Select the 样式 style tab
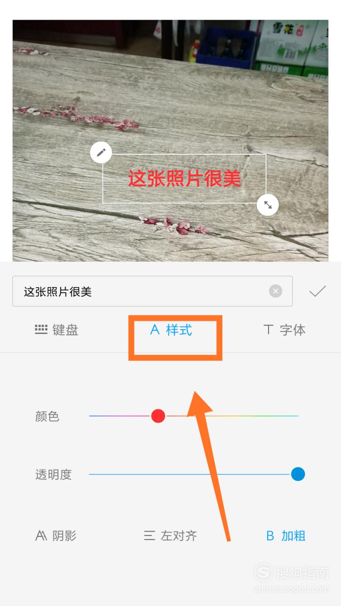 tap(171, 330)
